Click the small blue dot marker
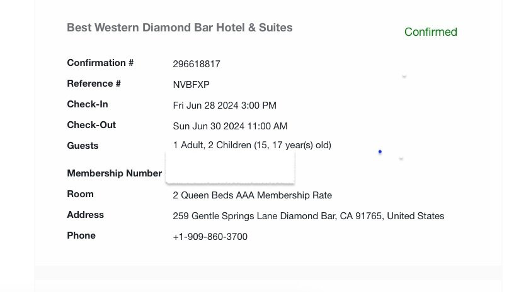Viewport: 526px width, 292px height. [x=380, y=152]
